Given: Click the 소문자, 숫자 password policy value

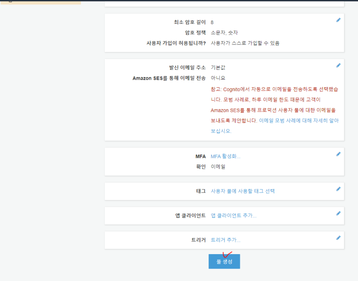Looking at the screenshot, I should (224, 33).
